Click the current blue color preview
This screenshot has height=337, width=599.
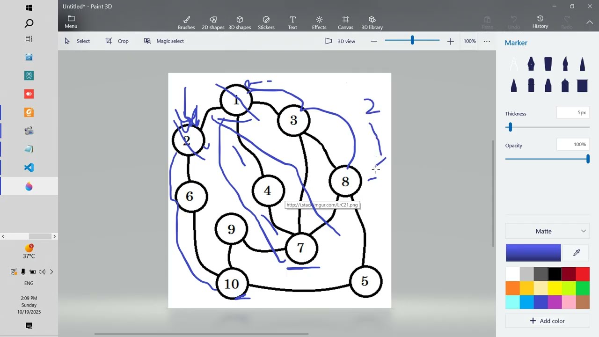[533, 253]
